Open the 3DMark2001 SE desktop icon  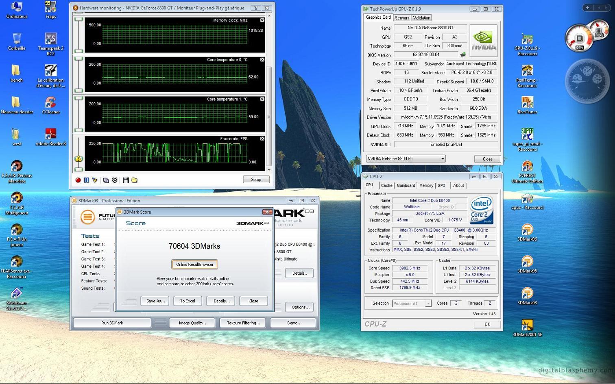(527, 328)
